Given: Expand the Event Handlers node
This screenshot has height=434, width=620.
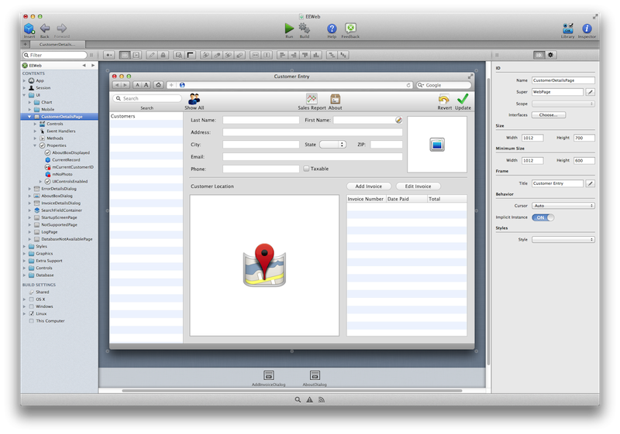Looking at the screenshot, I should pyautogui.click(x=35, y=131).
